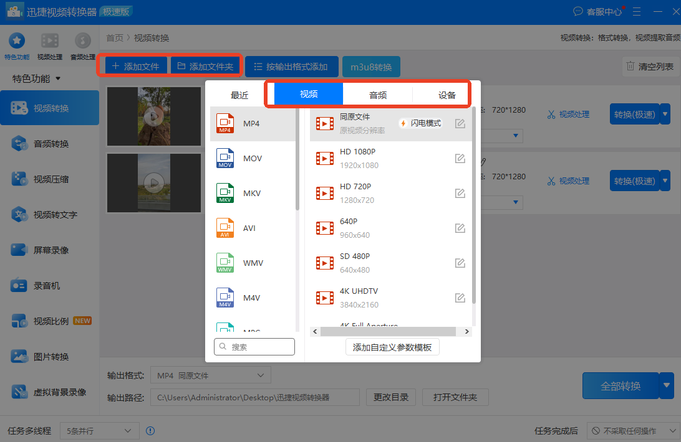This screenshot has height=442, width=681.
Task: Expand second video's 转换(极速) arrow
Action: click(x=665, y=181)
